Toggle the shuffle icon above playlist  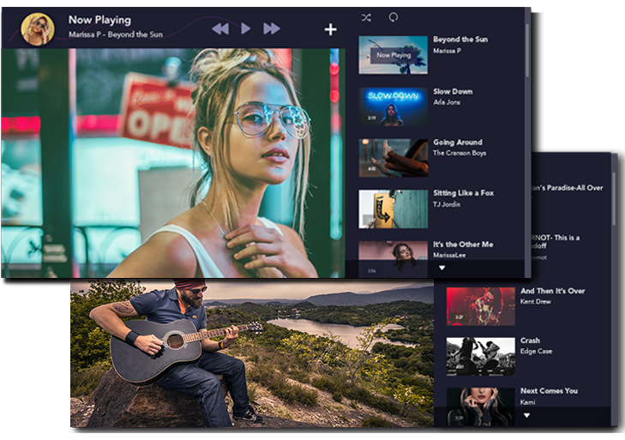point(366,17)
